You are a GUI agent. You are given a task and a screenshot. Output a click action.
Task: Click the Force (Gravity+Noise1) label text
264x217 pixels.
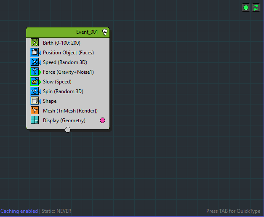(x=68, y=72)
